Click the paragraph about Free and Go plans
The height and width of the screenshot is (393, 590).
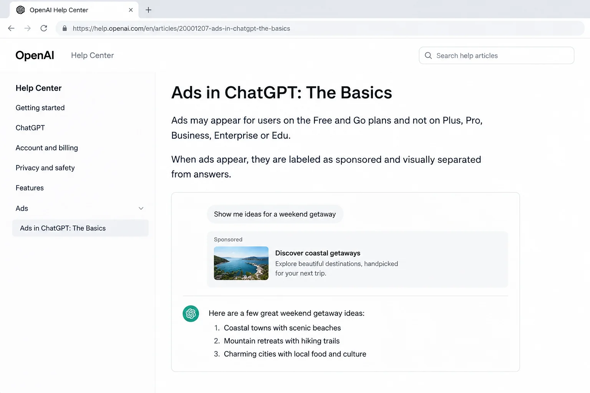coord(327,128)
